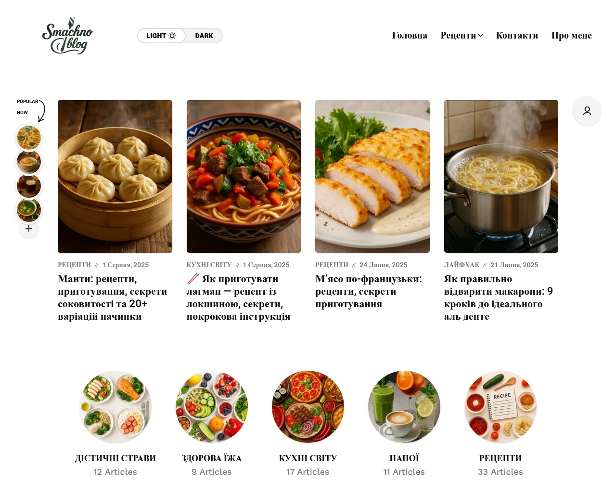This screenshot has height=493, width=616.
Task: Go to the Про мене page
Action: pos(571,35)
